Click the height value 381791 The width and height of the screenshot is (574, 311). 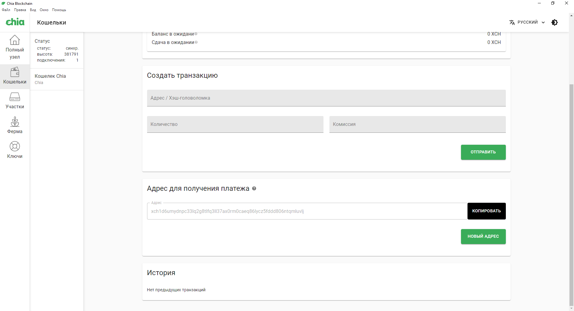[x=71, y=54]
